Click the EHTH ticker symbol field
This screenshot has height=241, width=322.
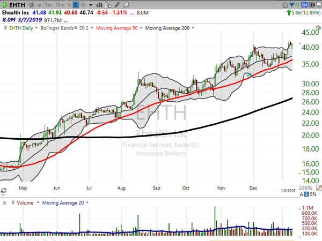pos(17,5)
